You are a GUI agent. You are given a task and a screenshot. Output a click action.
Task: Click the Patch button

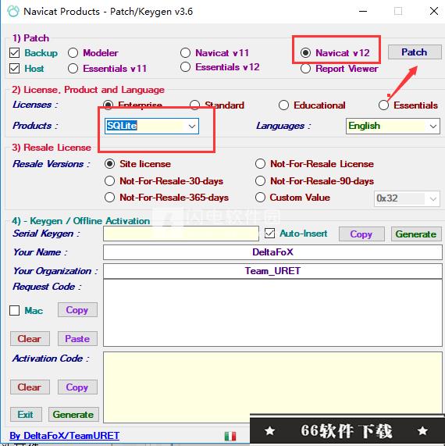pyautogui.click(x=415, y=52)
